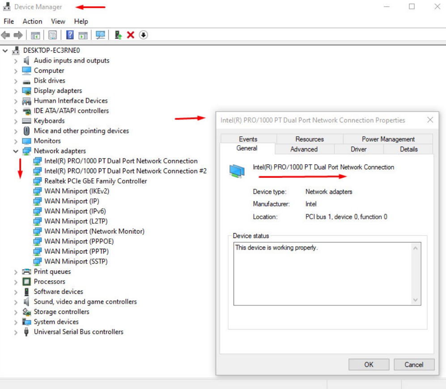
Task: Click the Keyboards category icon
Action: click(26, 121)
